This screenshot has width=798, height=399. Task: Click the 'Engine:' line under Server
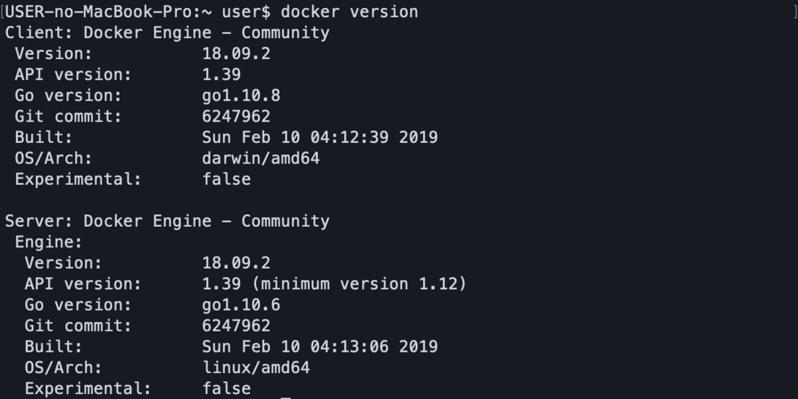(49, 242)
